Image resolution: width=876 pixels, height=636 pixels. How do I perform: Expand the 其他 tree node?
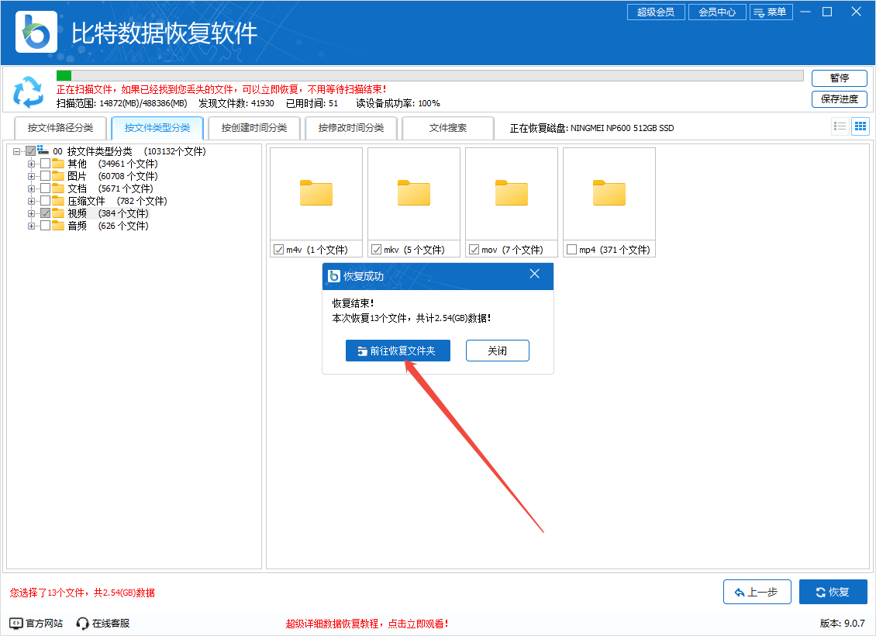click(31, 164)
